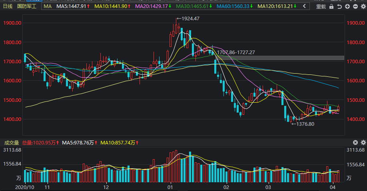Click the 重载 reload button

tap(321, 6)
